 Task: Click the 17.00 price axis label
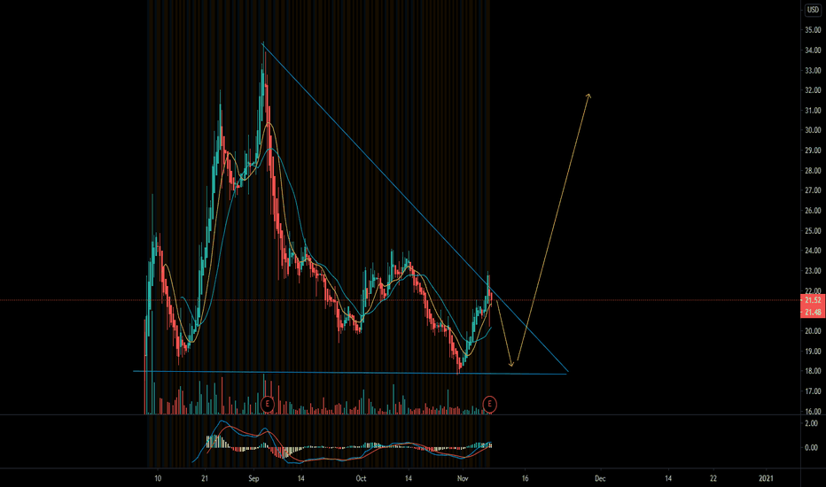click(x=813, y=390)
